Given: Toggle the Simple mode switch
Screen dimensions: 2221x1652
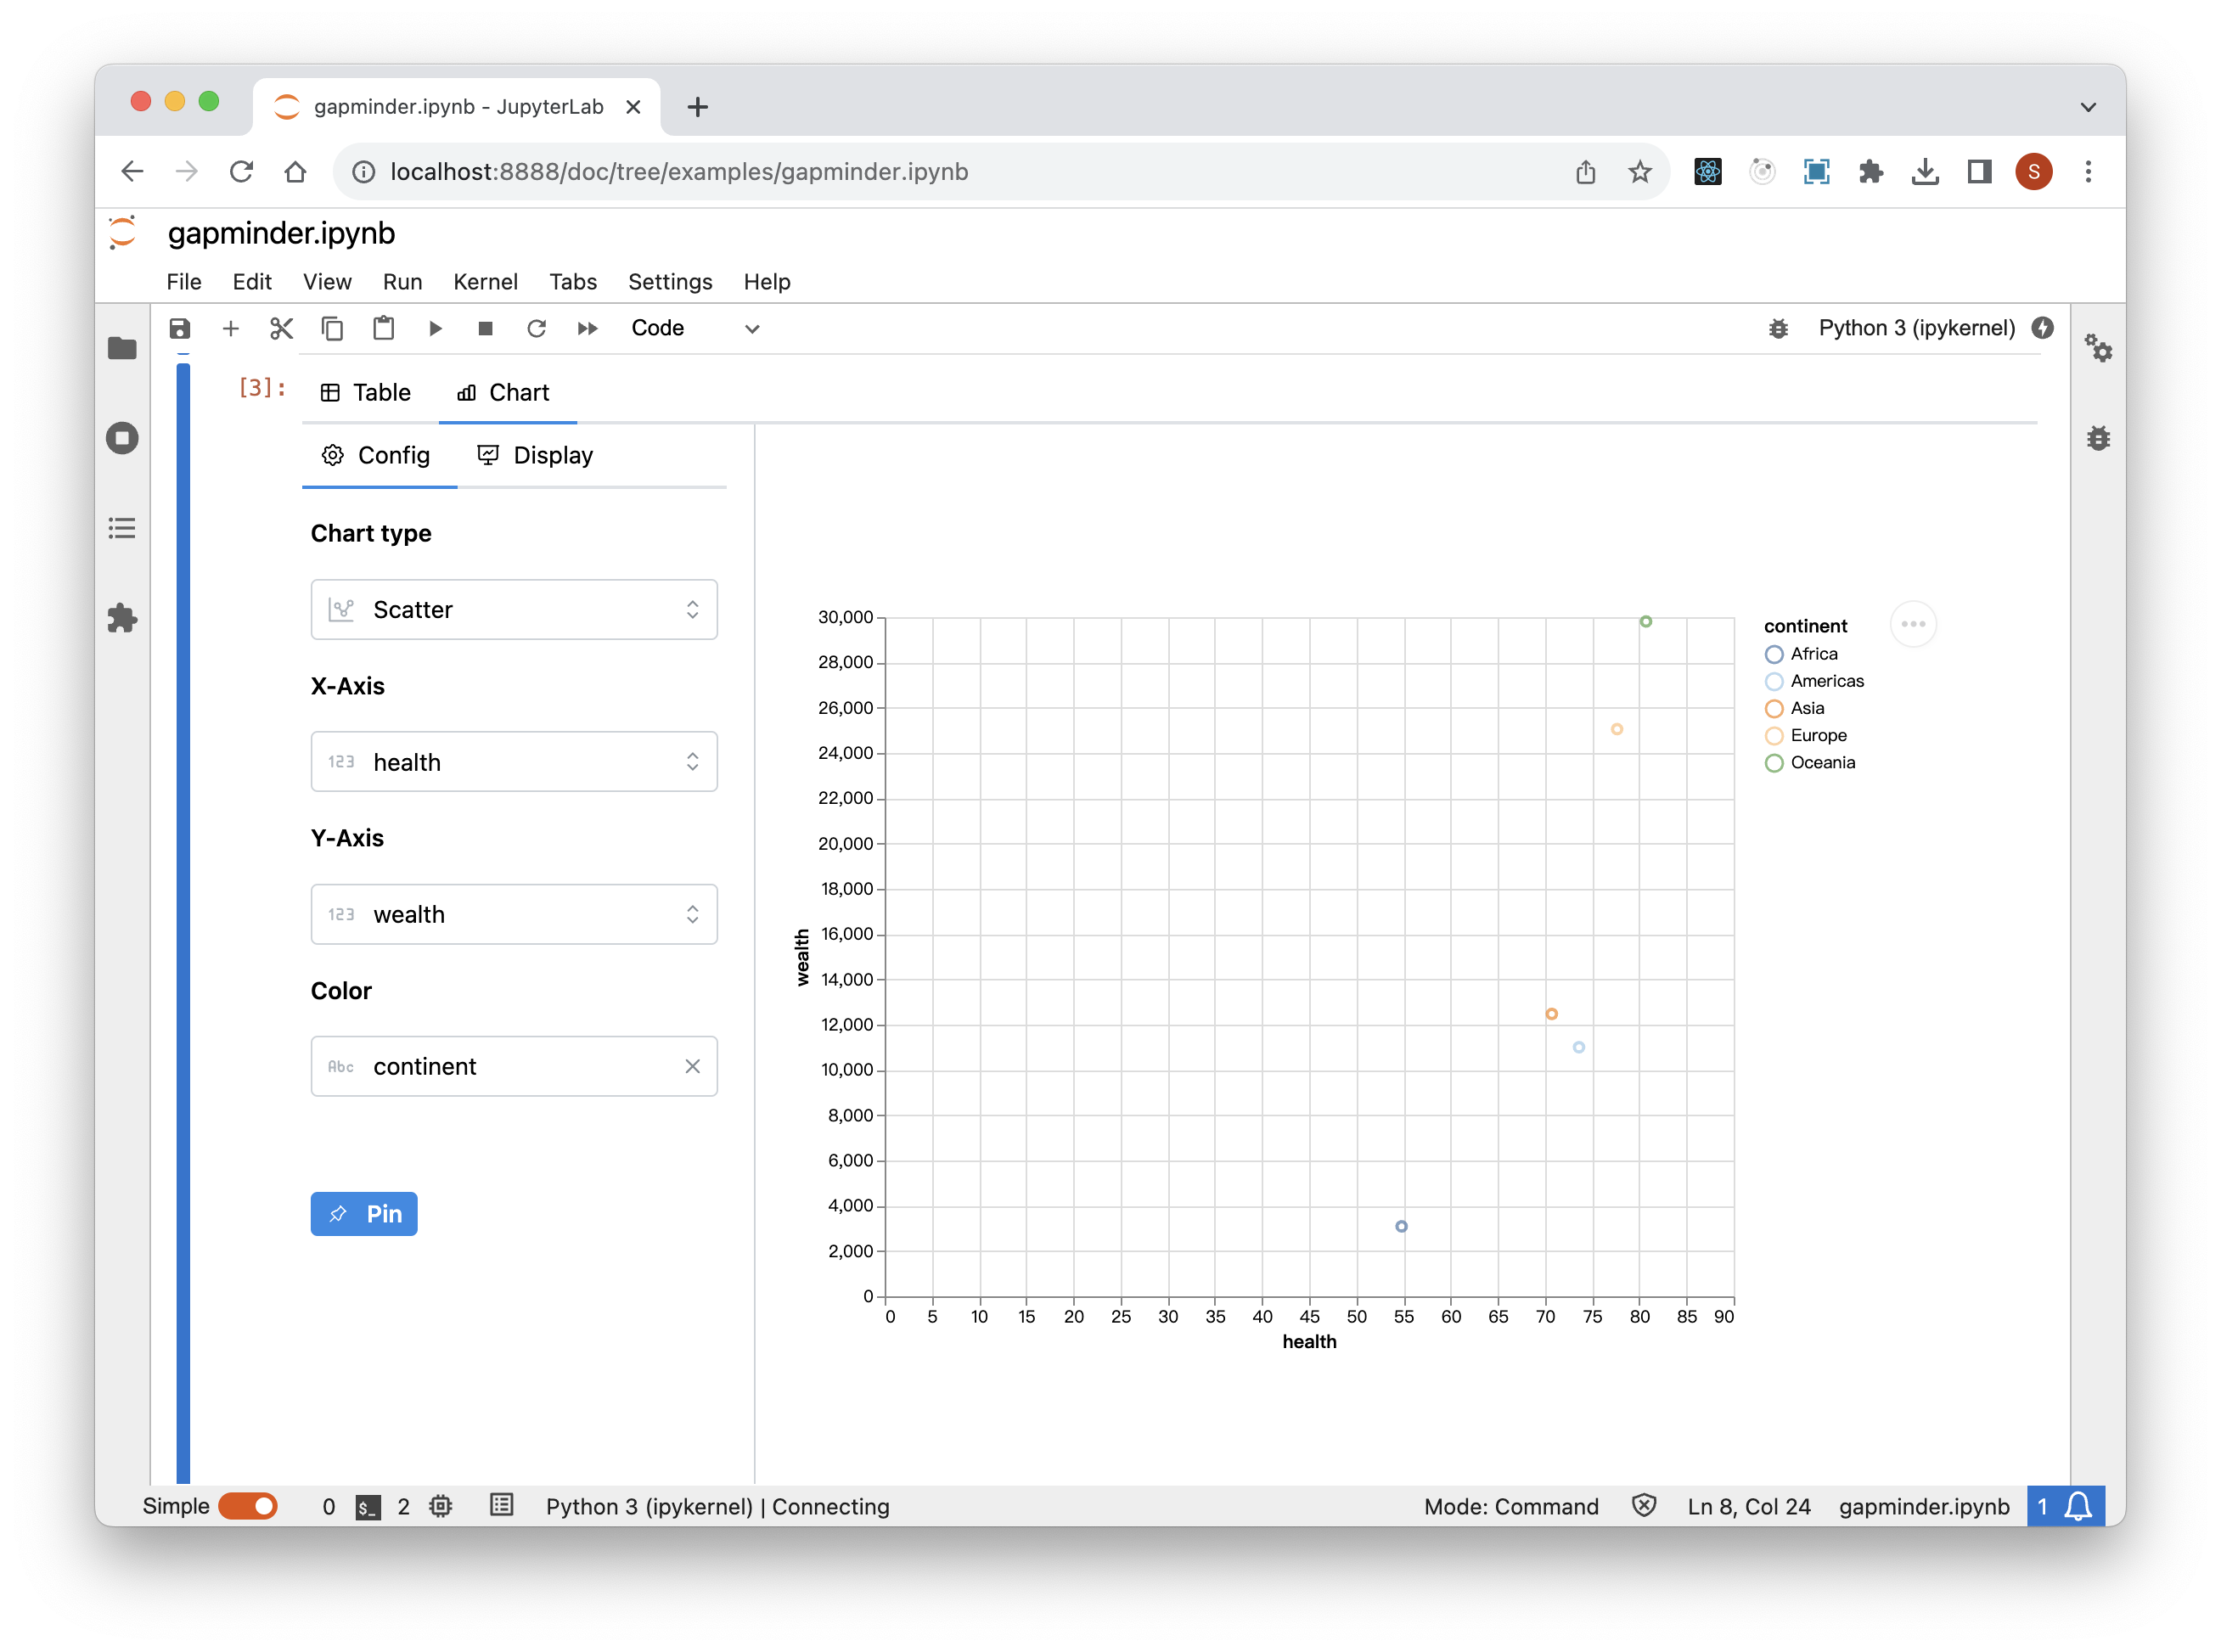Looking at the screenshot, I should (248, 1506).
